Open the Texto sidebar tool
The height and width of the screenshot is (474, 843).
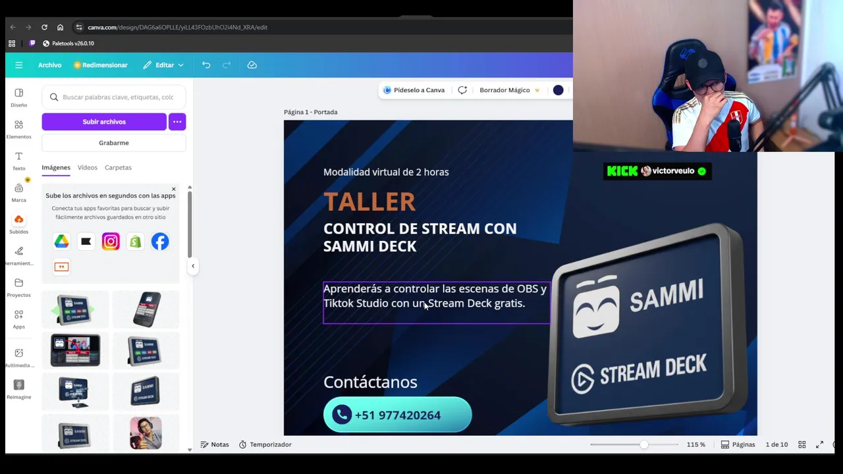coord(18,161)
